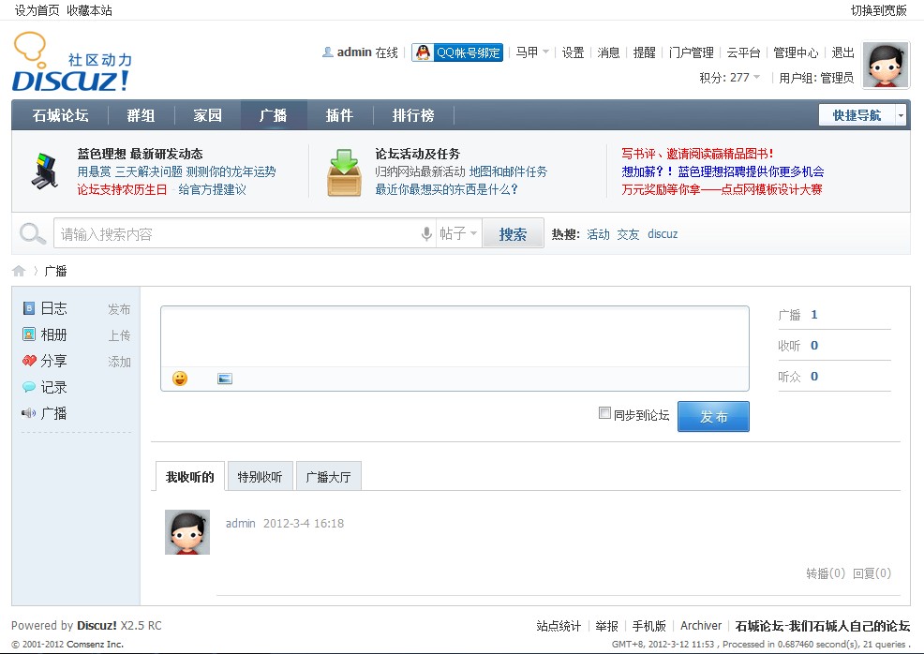Image resolution: width=924 pixels, height=654 pixels.
Task: Click the 日志 blog icon in sidebar
Action: 29,308
